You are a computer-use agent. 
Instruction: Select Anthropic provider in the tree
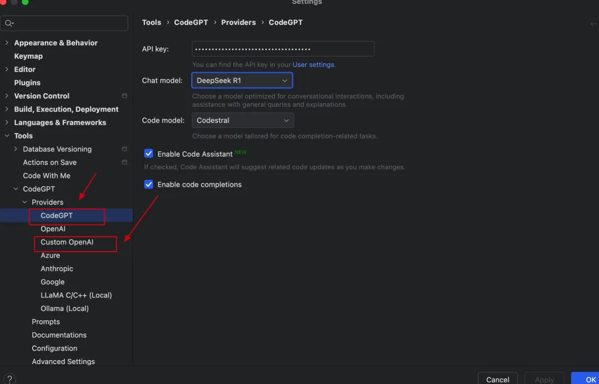click(x=57, y=269)
